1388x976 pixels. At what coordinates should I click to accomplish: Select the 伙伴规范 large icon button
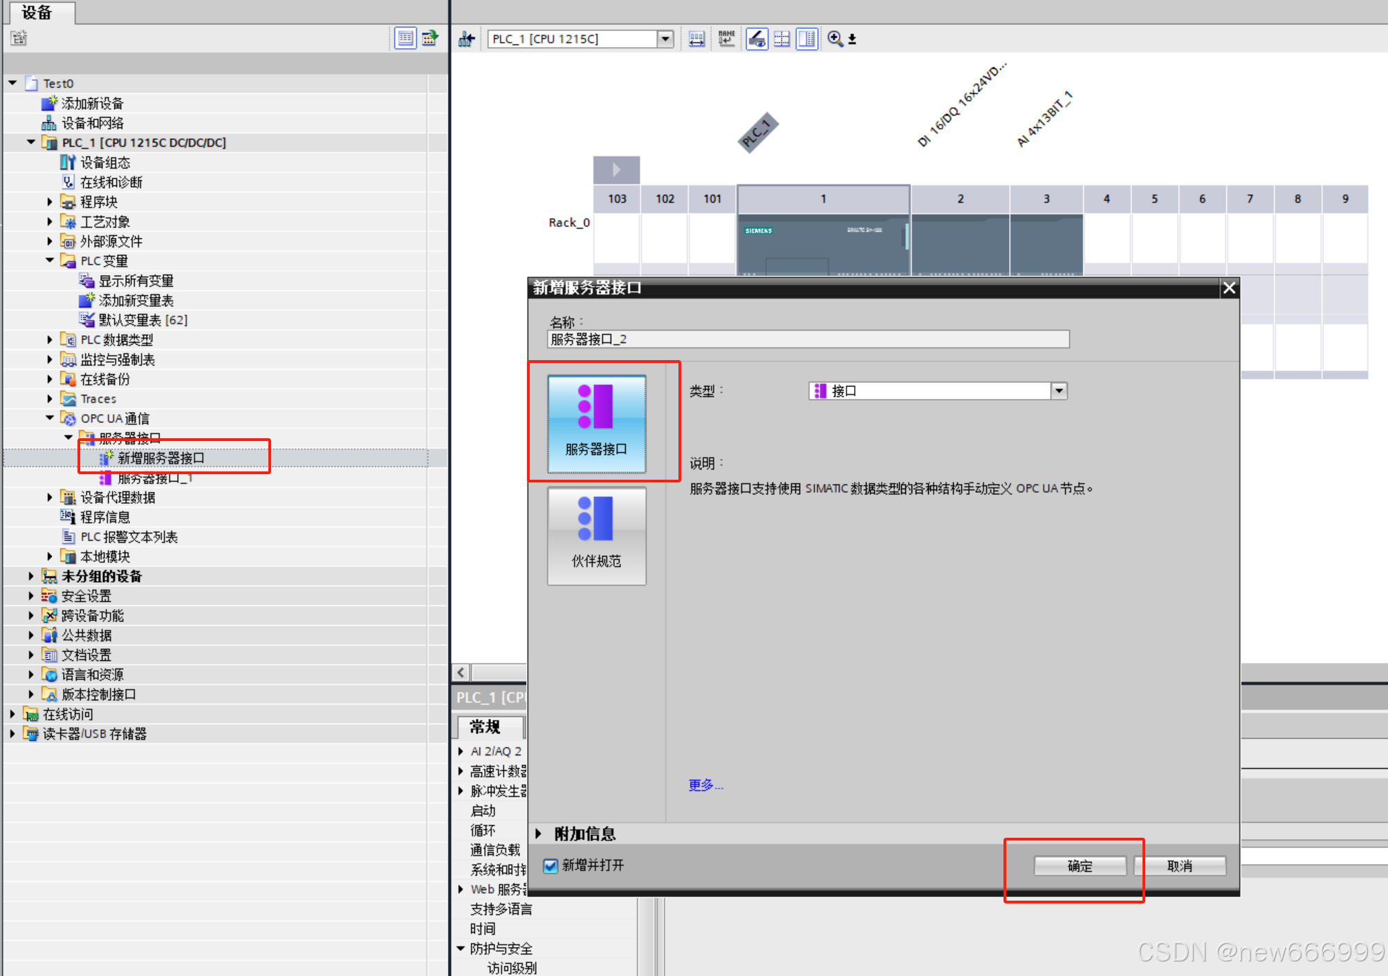(596, 536)
